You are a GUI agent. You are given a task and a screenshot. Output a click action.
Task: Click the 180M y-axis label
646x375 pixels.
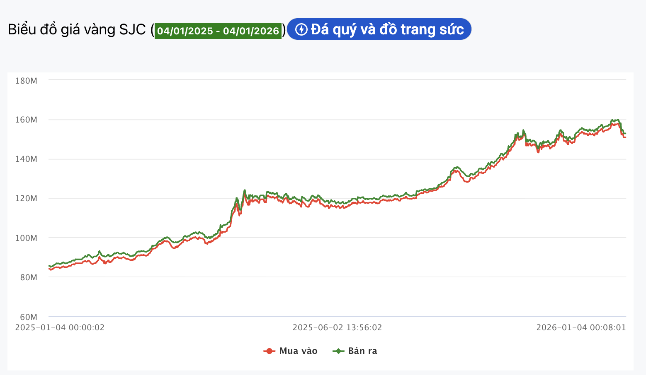click(26, 81)
